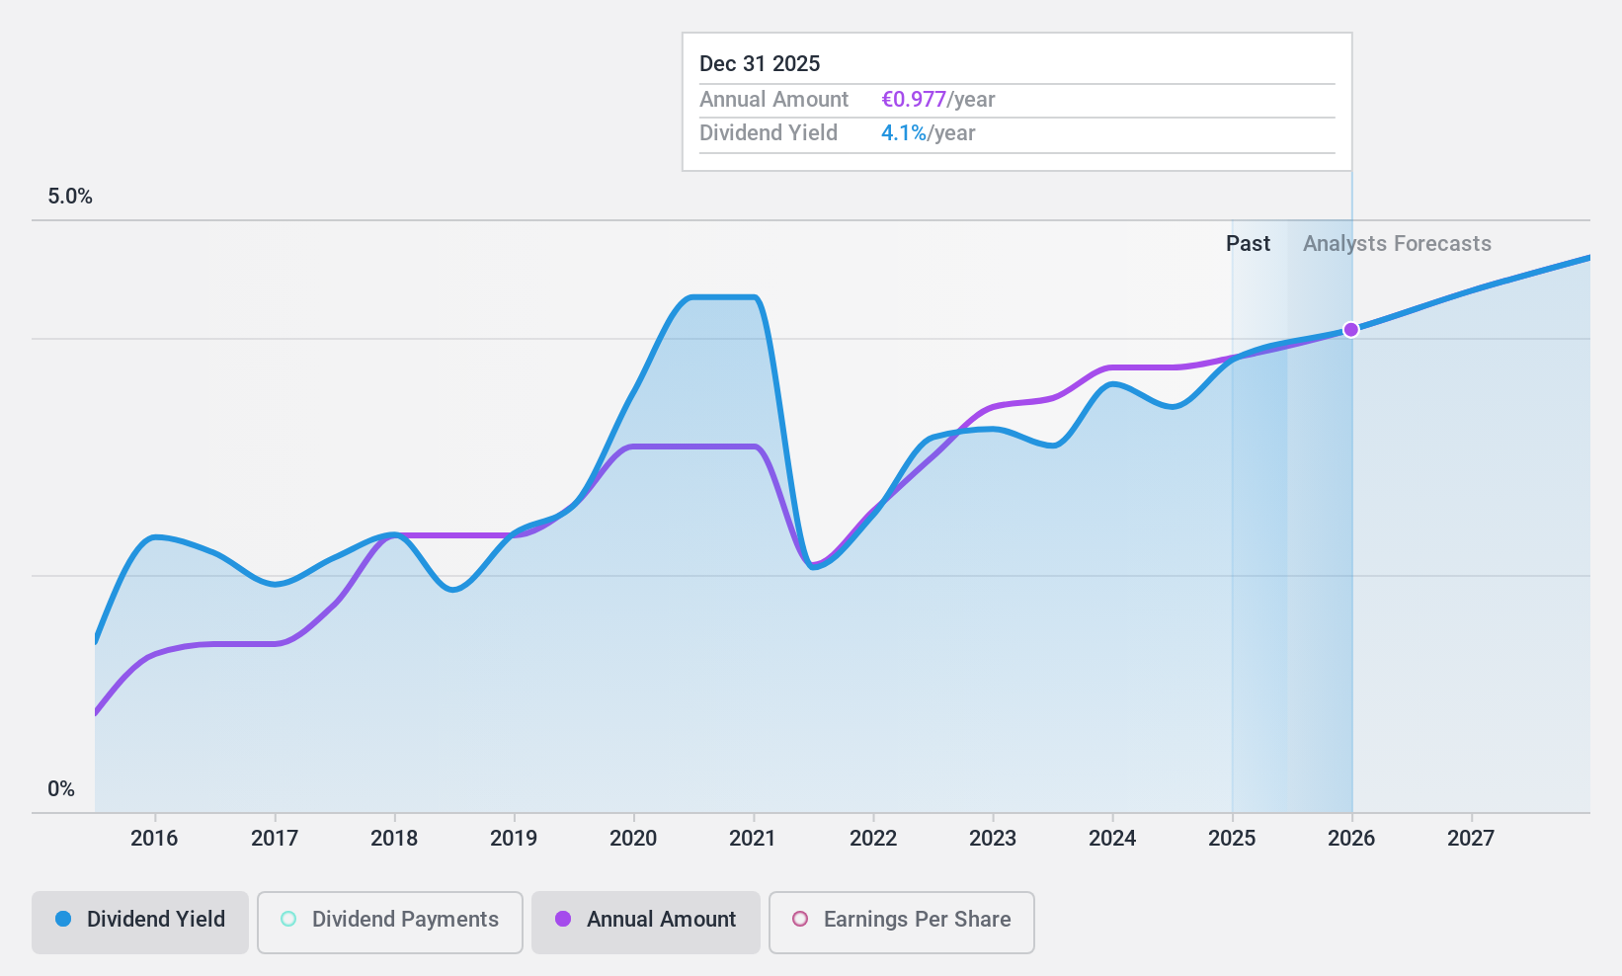Click the 2019 x-axis label
Viewport: 1622px width, 976px height.
pyautogui.click(x=514, y=839)
